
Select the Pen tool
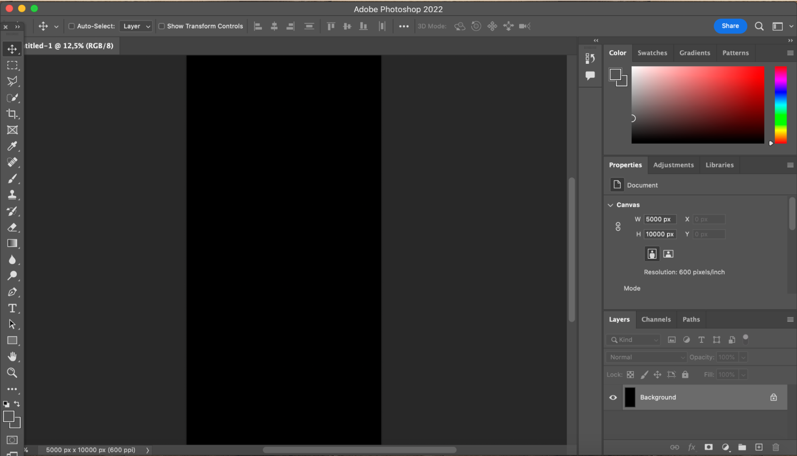point(12,292)
